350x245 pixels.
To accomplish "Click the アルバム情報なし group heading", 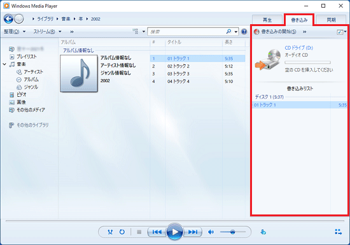I will point(78,51).
